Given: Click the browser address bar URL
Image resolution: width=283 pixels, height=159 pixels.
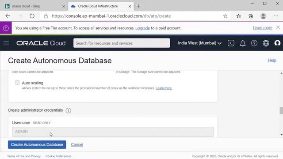Looking at the screenshot, I should 111,16.
